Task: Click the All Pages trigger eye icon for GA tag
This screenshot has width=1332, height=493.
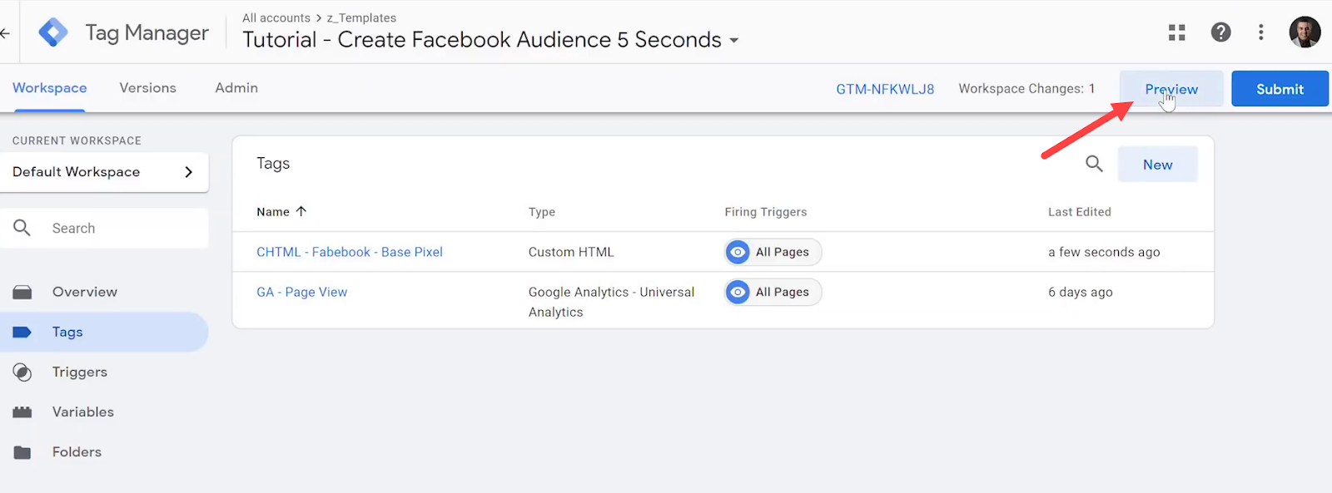Action: 738,292
